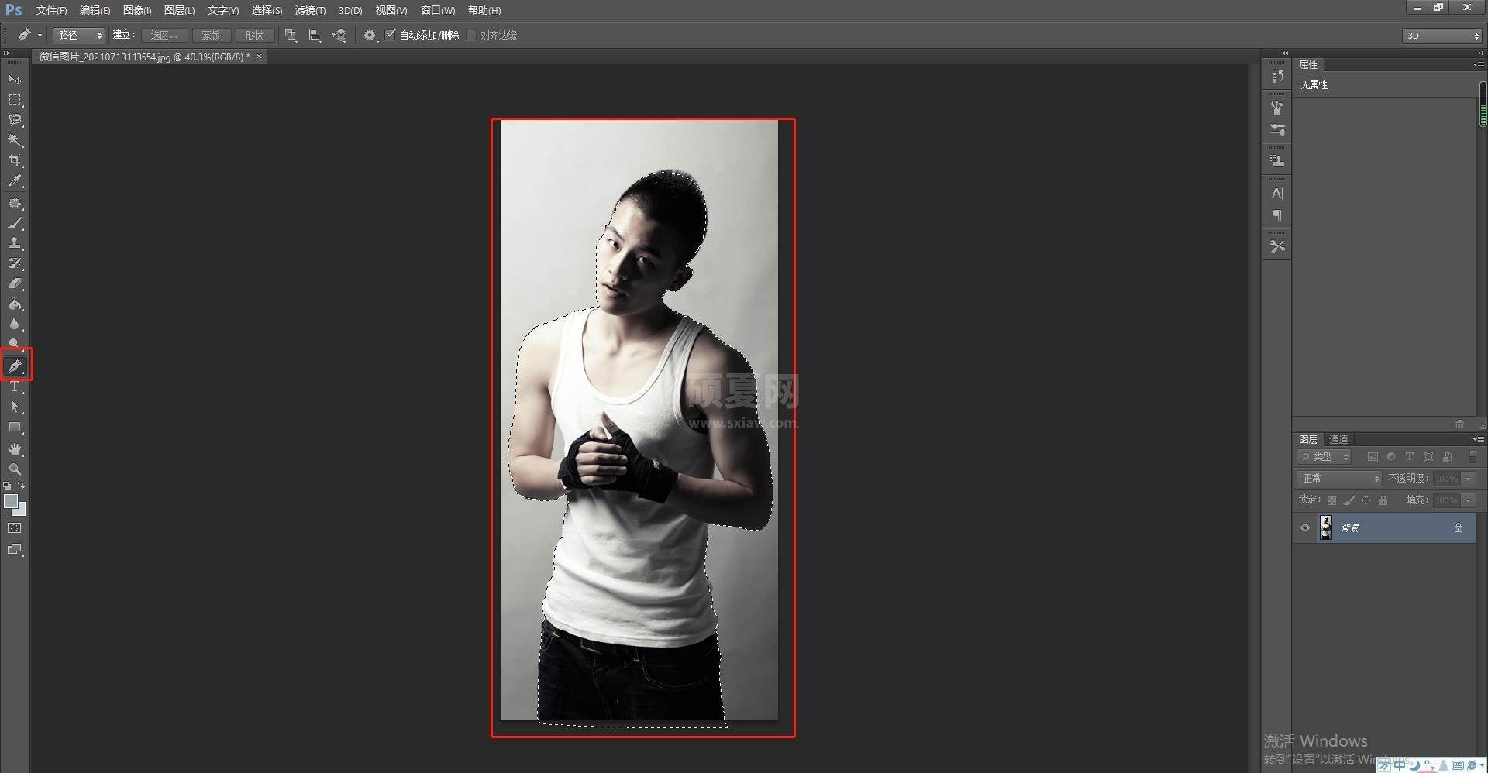Select the Paint Bucket tool
Screen dimensions: 1488x773
pyautogui.click(x=15, y=304)
